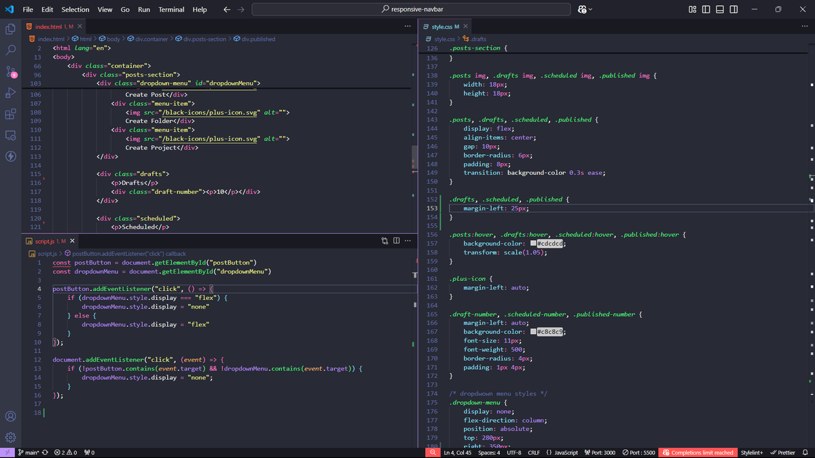This screenshot has height=458, width=815.
Task: Open the Search view in activity bar
Action: (10, 50)
